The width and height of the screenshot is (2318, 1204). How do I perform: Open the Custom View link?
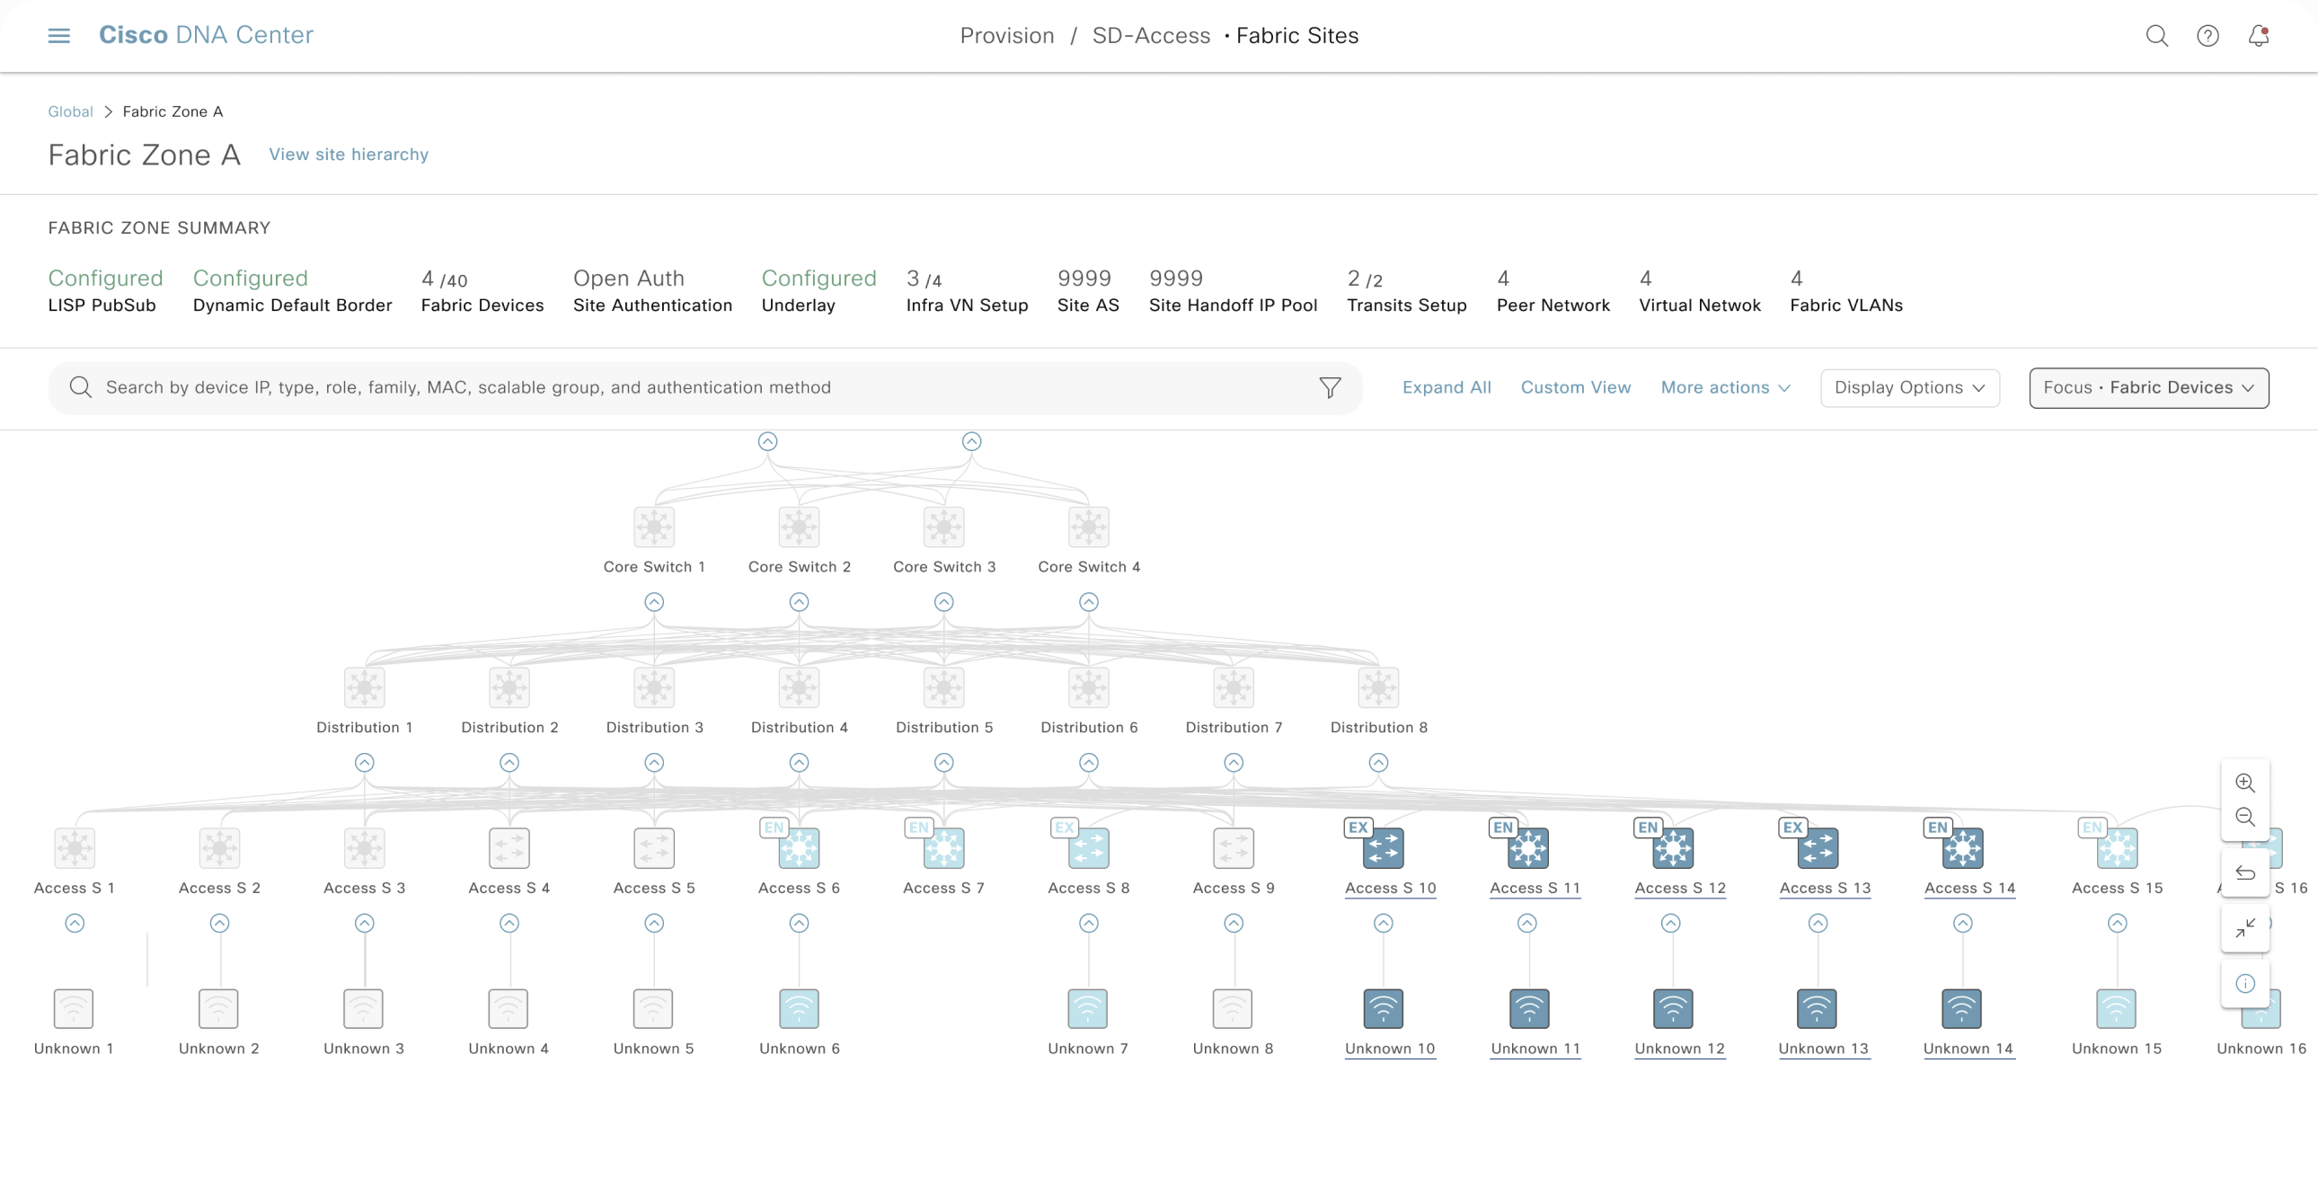click(1576, 387)
